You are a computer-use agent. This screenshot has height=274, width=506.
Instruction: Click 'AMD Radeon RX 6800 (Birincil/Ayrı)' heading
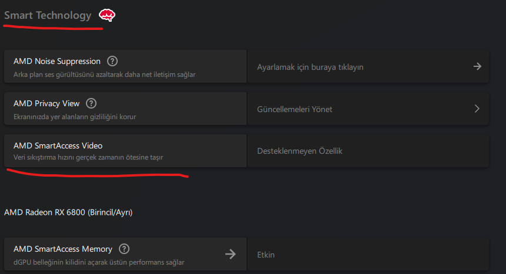[68, 212]
